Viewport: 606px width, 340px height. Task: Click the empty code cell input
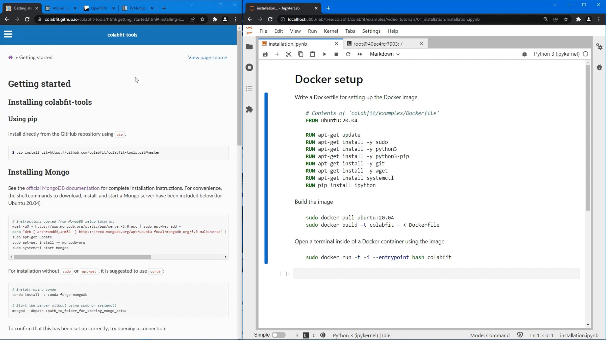tap(436, 274)
